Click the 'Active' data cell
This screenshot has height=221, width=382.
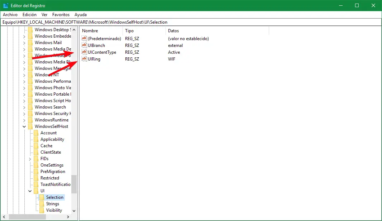pos(174,52)
